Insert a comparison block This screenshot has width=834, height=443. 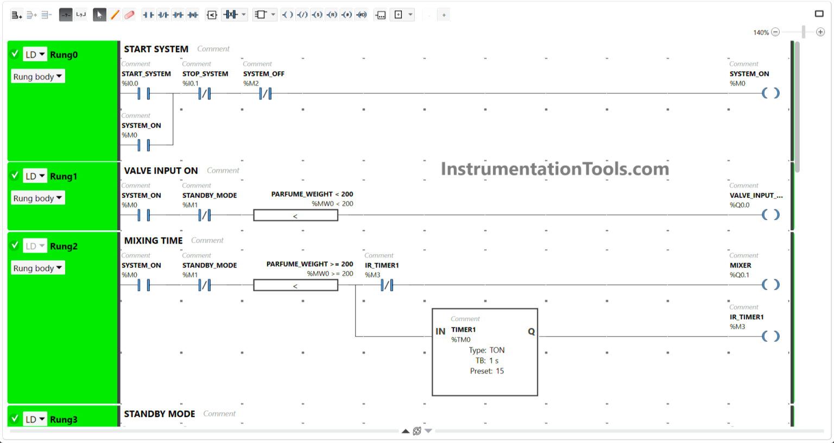(212, 15)
